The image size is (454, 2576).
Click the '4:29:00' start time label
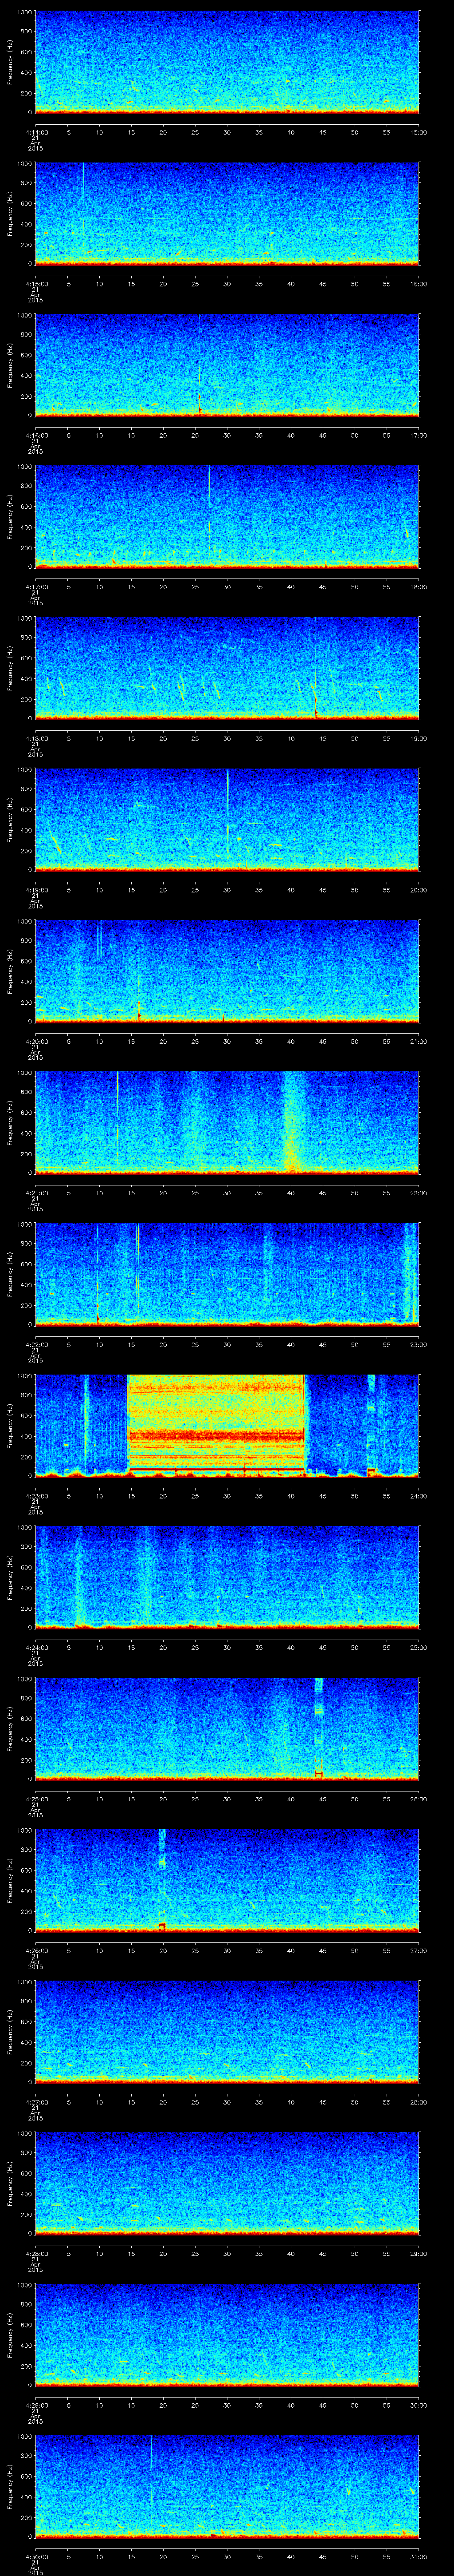pyautogui.click(x=36, y=2405)
